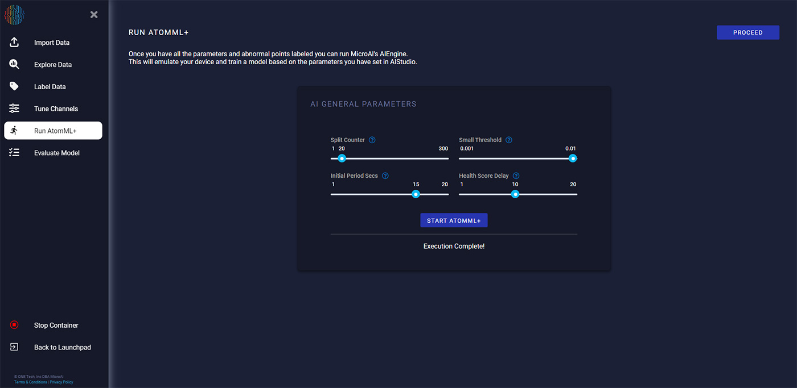Click the Initial Period Secs value 15
797x388 pixels.
(416, 185)
